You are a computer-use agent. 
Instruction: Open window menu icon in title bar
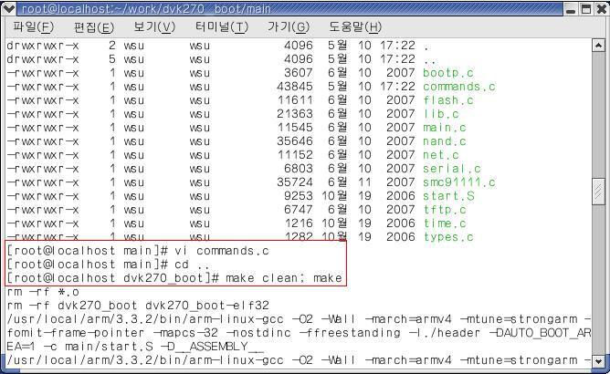coord(8,8)
